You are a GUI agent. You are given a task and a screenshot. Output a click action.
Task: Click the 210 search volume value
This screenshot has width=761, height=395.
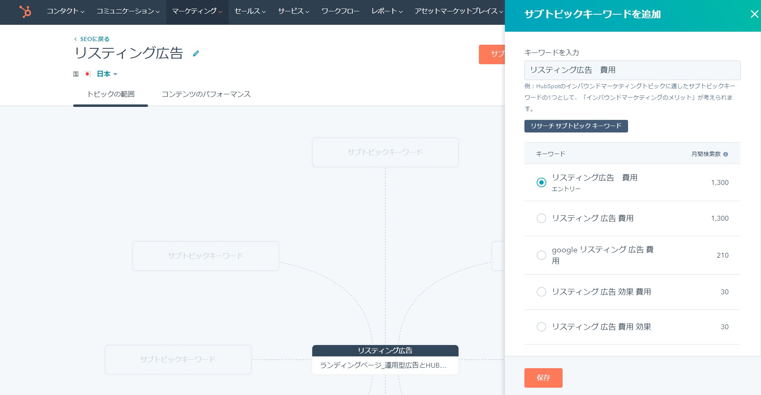pos(722,255)
